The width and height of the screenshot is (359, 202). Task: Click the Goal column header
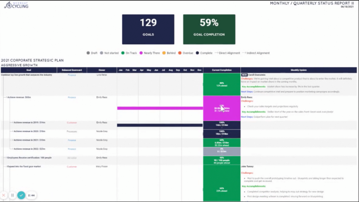pyautogui.click(x=28, y=70)
